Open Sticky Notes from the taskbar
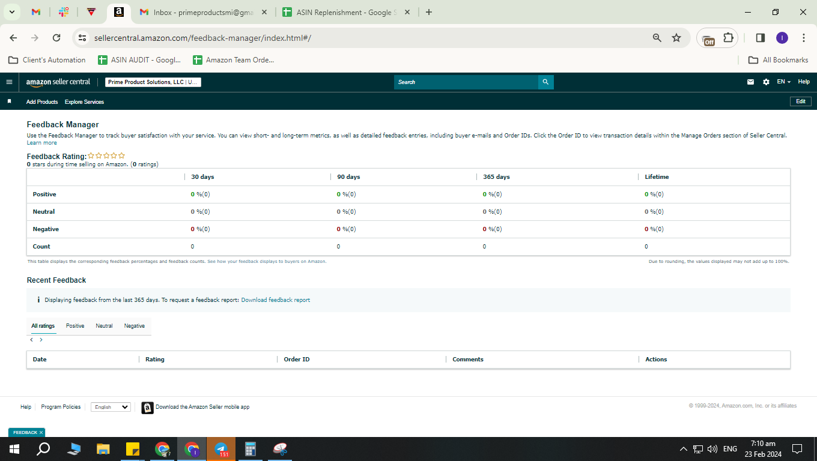 pos(133,449)
